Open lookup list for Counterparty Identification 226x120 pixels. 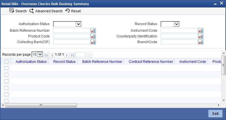pos(201,36)
